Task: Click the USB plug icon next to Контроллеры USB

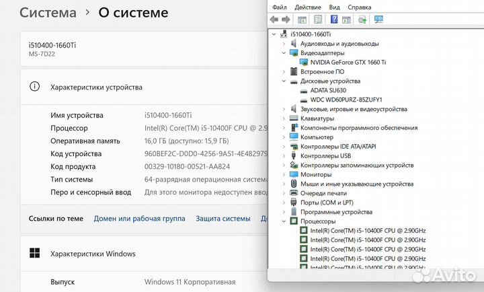Action: click(x=294, y=155)
